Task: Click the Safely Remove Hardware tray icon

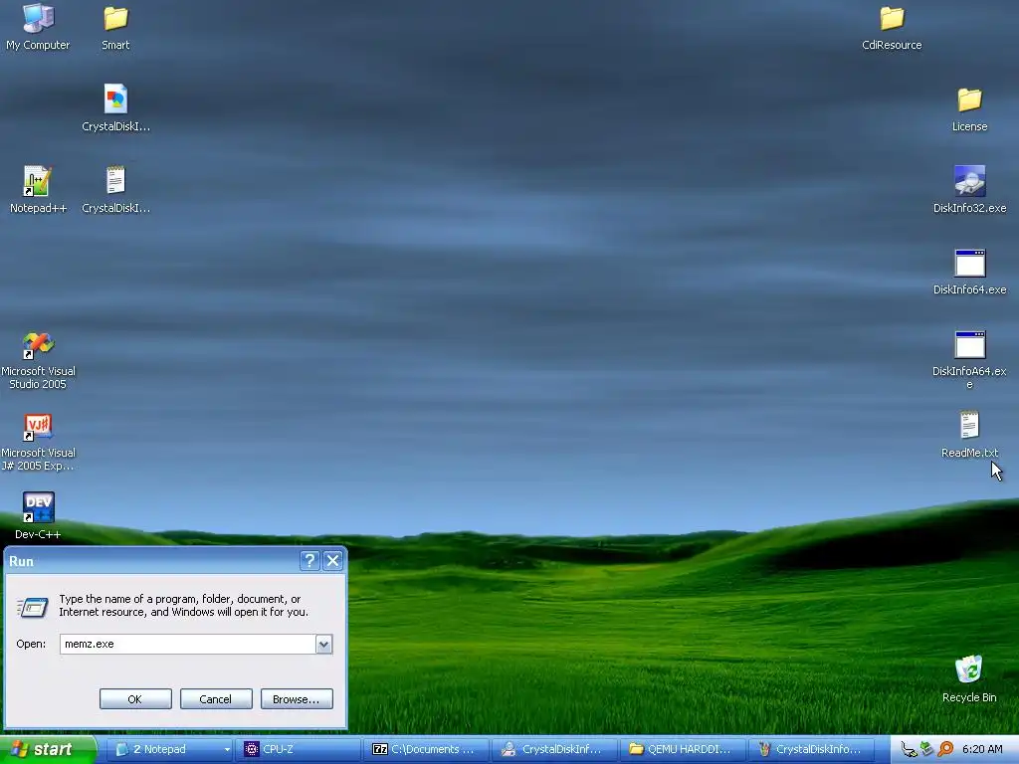Action: pos(927,749)
